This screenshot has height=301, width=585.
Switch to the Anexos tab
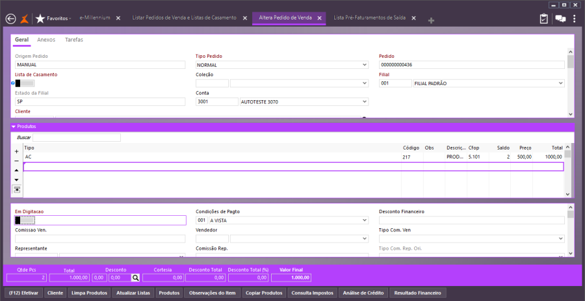click(x=46, y=40)
